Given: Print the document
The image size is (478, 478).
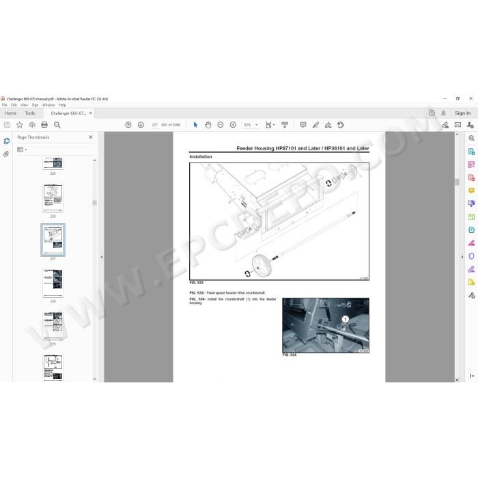Looking at the screenshot, I should pyautogui.click(x=44, y=125).
